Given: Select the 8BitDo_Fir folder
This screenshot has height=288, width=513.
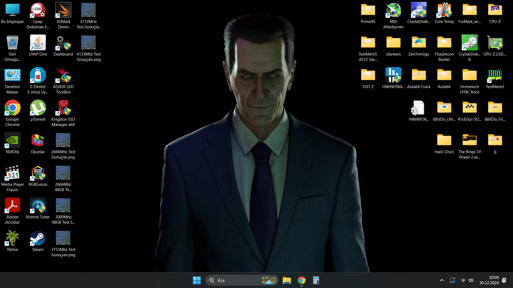Looking at the screenshot, I should pyautogui.click(x=495, y=111).
